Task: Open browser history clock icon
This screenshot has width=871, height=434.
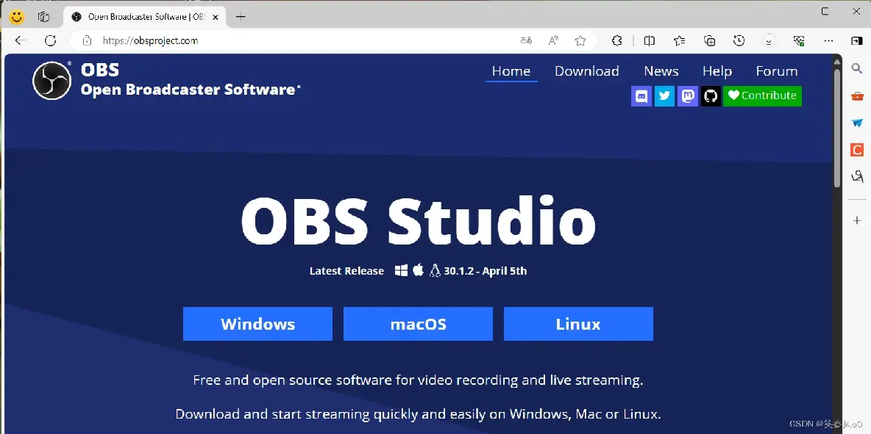Action: pos(739,40)
